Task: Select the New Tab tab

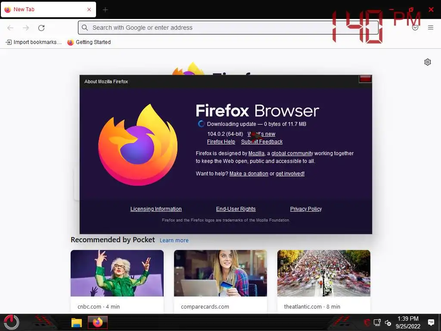Action: [x=48, y=9]
